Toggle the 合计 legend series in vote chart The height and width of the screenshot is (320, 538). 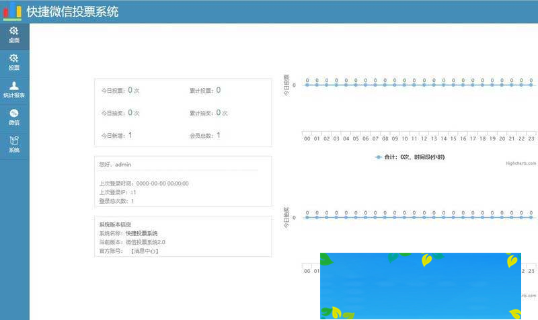(x=410, y=157)
